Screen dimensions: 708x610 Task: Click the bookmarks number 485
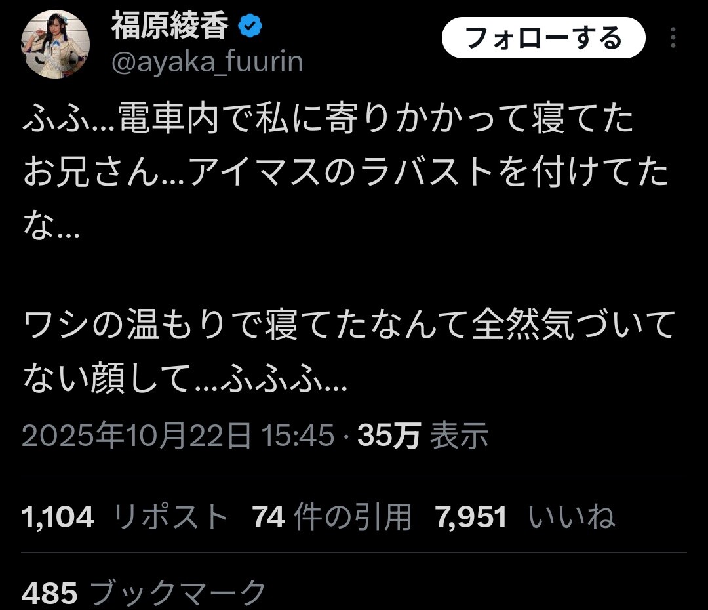coord(49,594)
